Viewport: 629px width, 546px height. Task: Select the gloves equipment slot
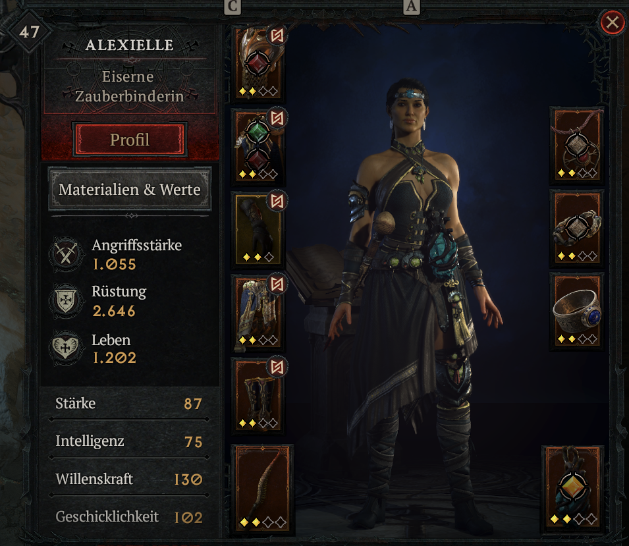pyautogui.click(x=258, y=229)
